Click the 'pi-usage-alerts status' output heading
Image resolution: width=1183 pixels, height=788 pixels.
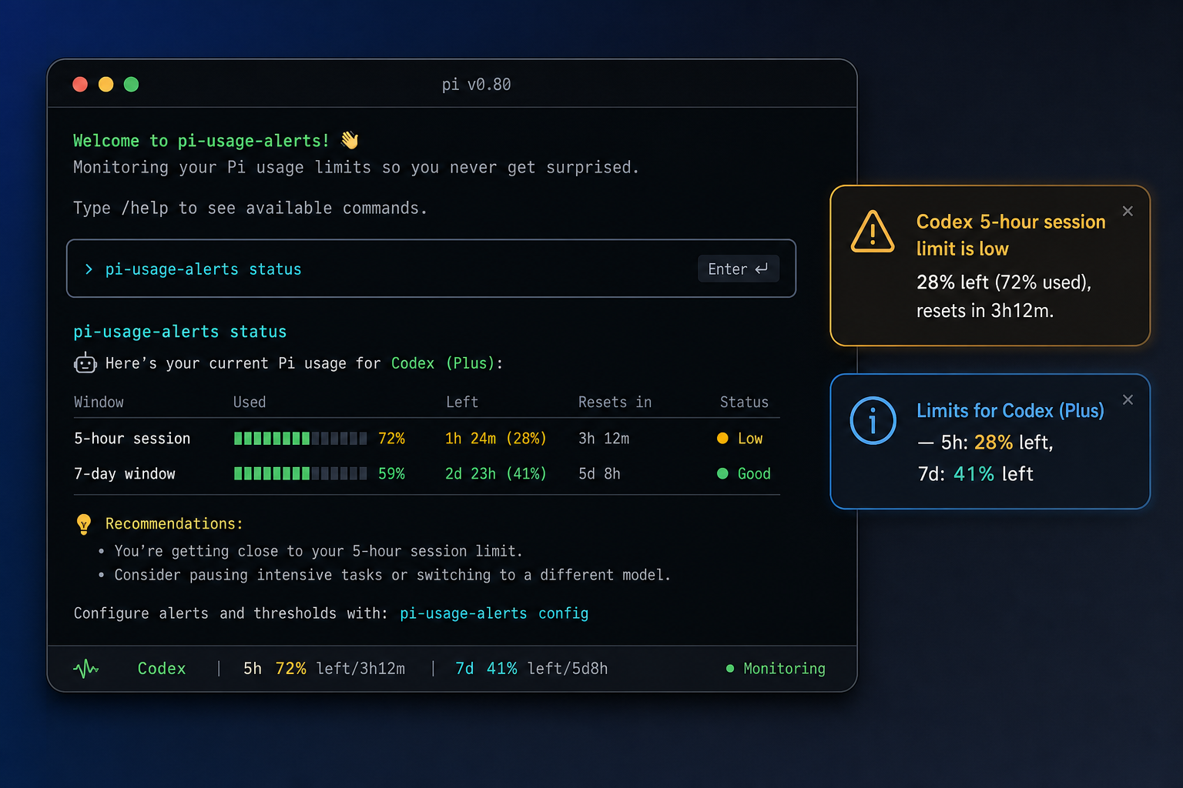click(179, 332)
